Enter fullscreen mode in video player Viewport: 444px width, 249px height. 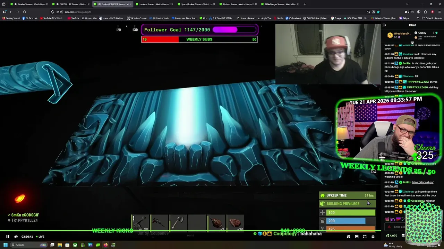365,237
